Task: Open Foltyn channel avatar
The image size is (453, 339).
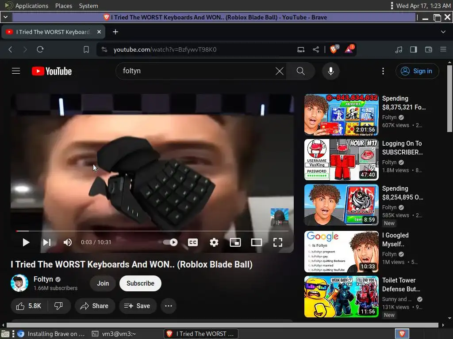Action: pos(19,283)
